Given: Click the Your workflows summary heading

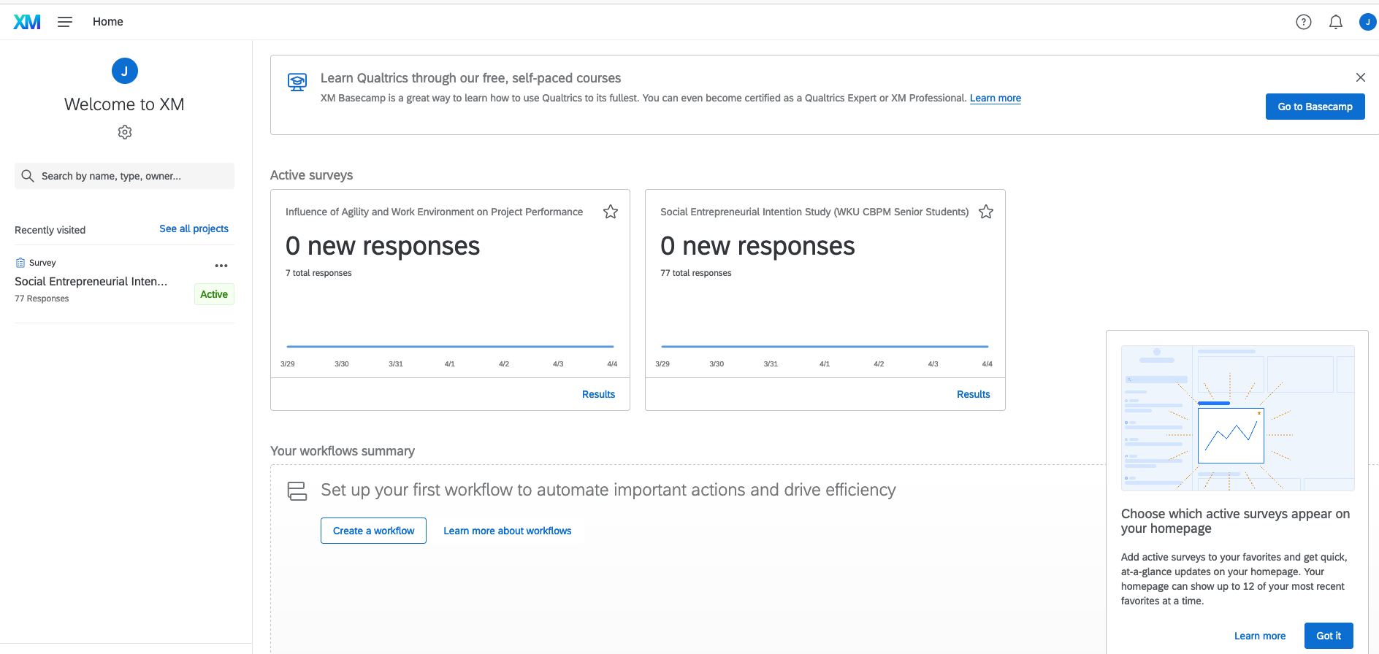Looking at the screenshot, I should coord(343,451).
